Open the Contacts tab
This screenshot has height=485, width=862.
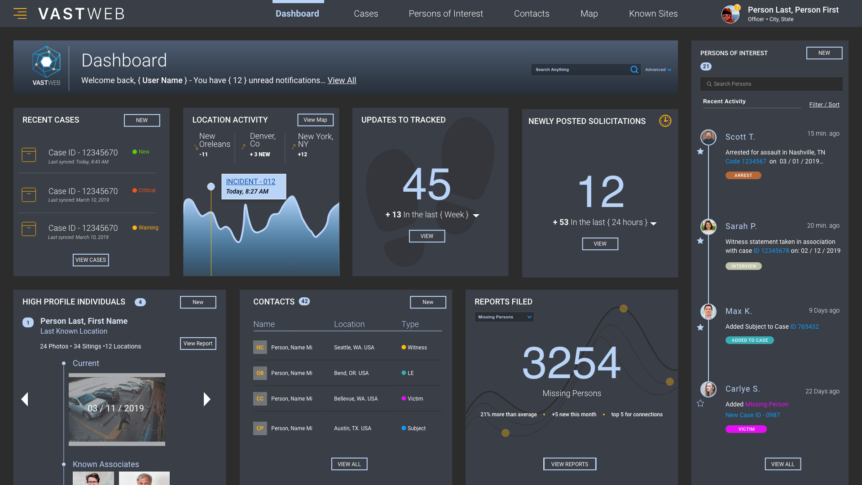coord(532,13)
